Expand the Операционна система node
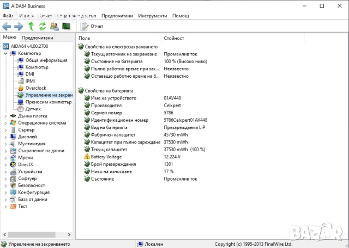This screenshot has width=349, height=248. 5,123
